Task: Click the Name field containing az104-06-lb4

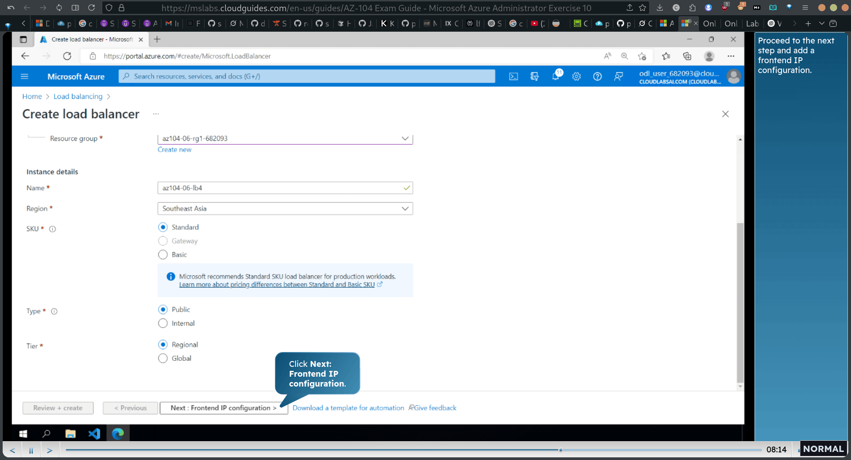Action: coord(285,188)
